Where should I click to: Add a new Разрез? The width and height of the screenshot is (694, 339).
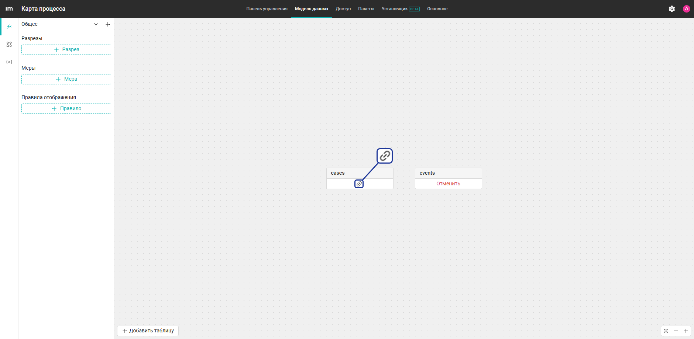coord(66,50)
